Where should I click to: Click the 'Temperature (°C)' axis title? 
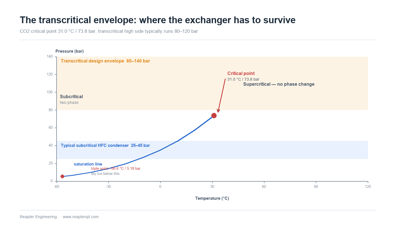tap(212, 198)
